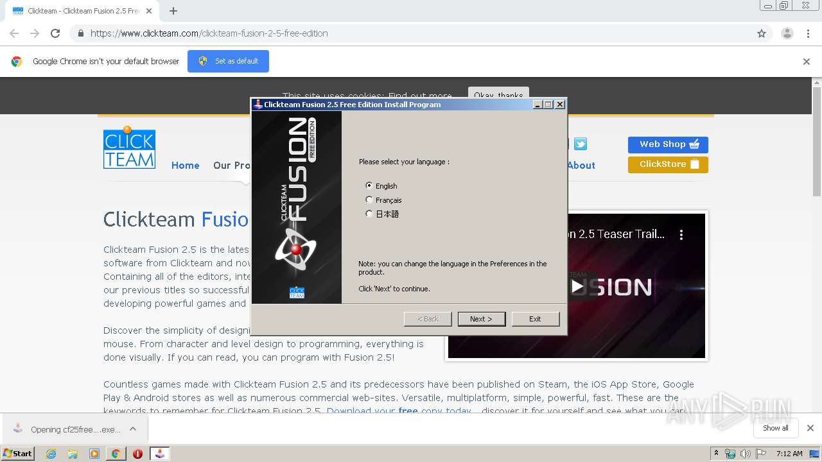822x462 pixels.
Task: Click Set as default browser button
Action: pos(228,61)
